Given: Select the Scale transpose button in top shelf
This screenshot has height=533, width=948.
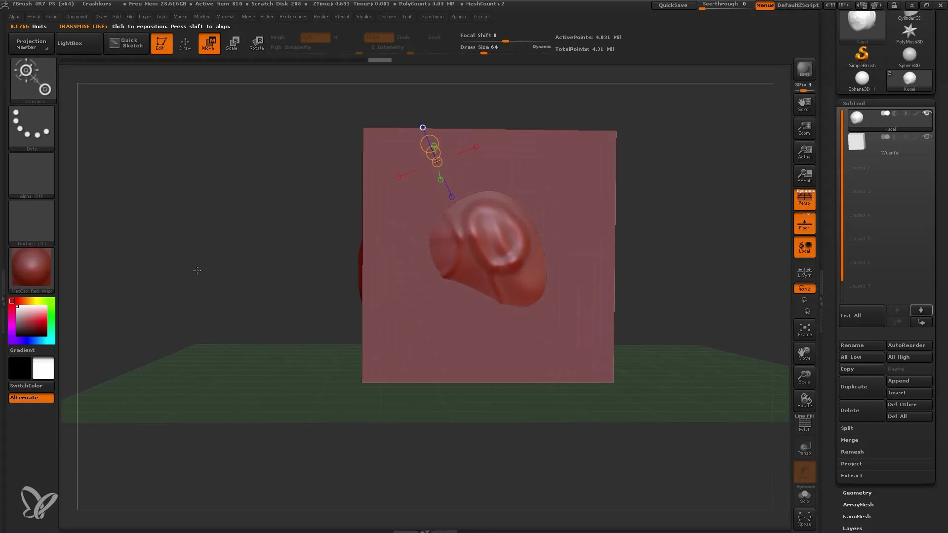Looking at the screenshot, I should coord(233,43).
